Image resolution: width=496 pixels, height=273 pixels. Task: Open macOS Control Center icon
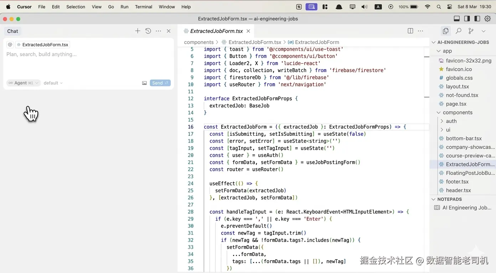tap(450, 7)
